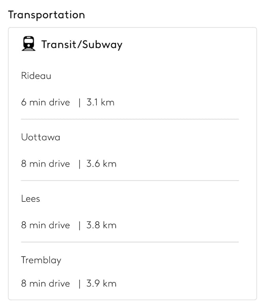Select the 3.8 km distance
The width and height of the screenshot is (265, 301).
click(x=101, y=225)
